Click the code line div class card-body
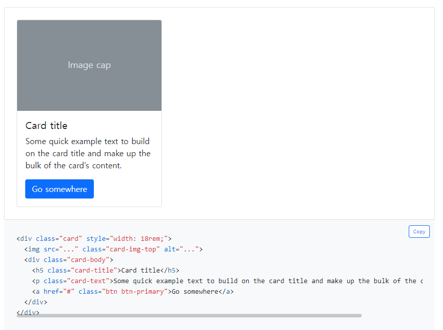 point(69,260)
